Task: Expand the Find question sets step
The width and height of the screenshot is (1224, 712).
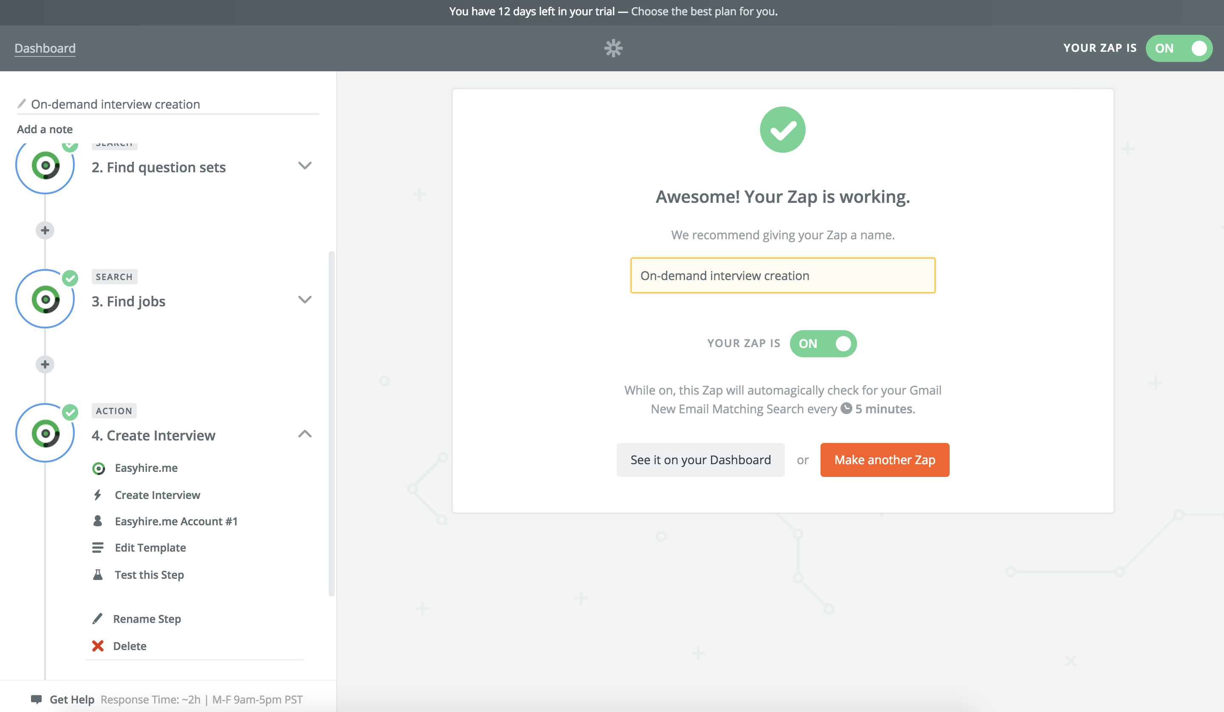Action: point(305,166)
